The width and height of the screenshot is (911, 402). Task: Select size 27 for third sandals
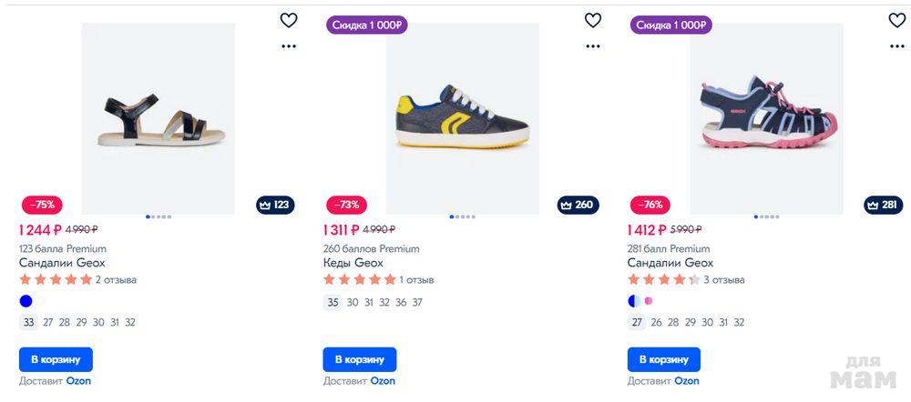pos(637,322)
